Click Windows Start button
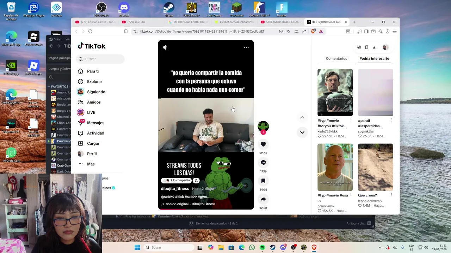The image size is (451, 253). coord(137,247)
